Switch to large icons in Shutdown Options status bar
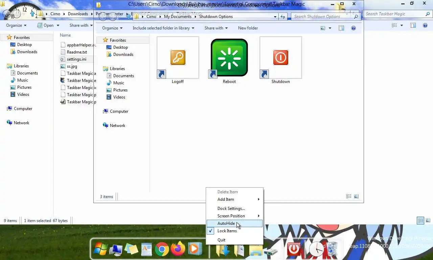The width and height of the screenshot is (433, 260). 356,196
